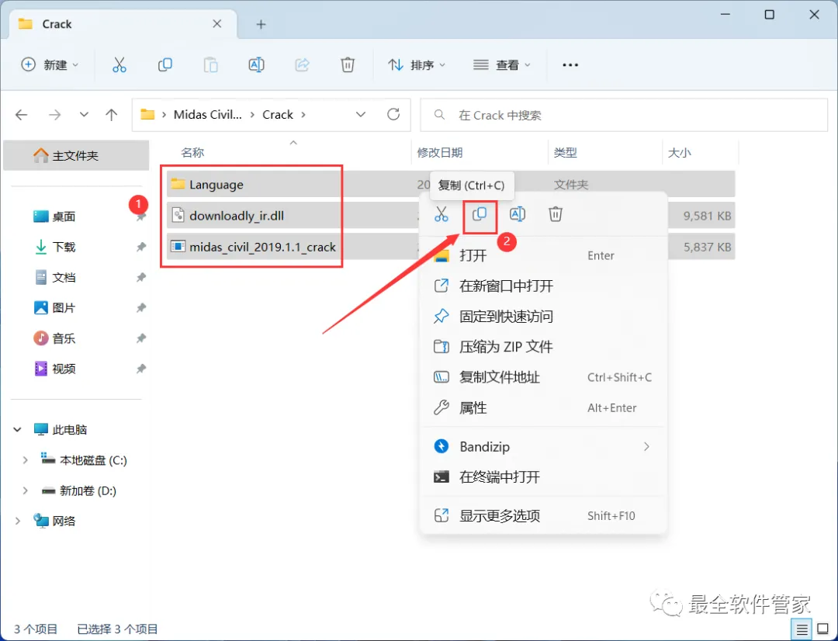Open 图片 in the sidebar
838x641 pixels.
[64, 308]
